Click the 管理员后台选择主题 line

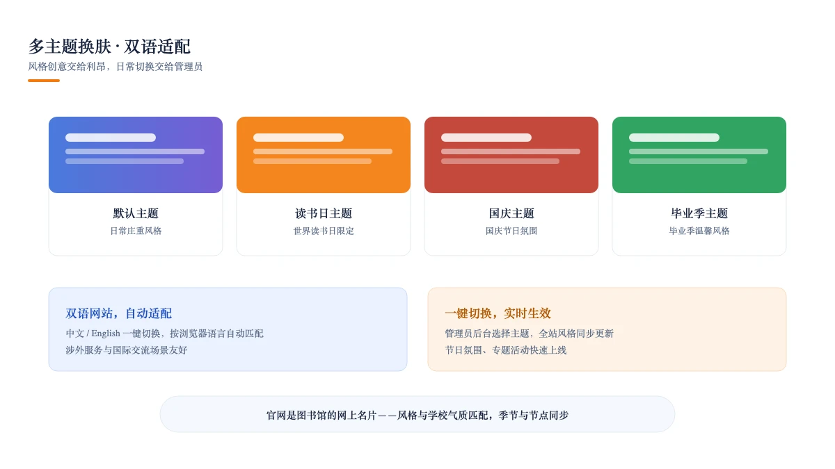coord(530,334)
